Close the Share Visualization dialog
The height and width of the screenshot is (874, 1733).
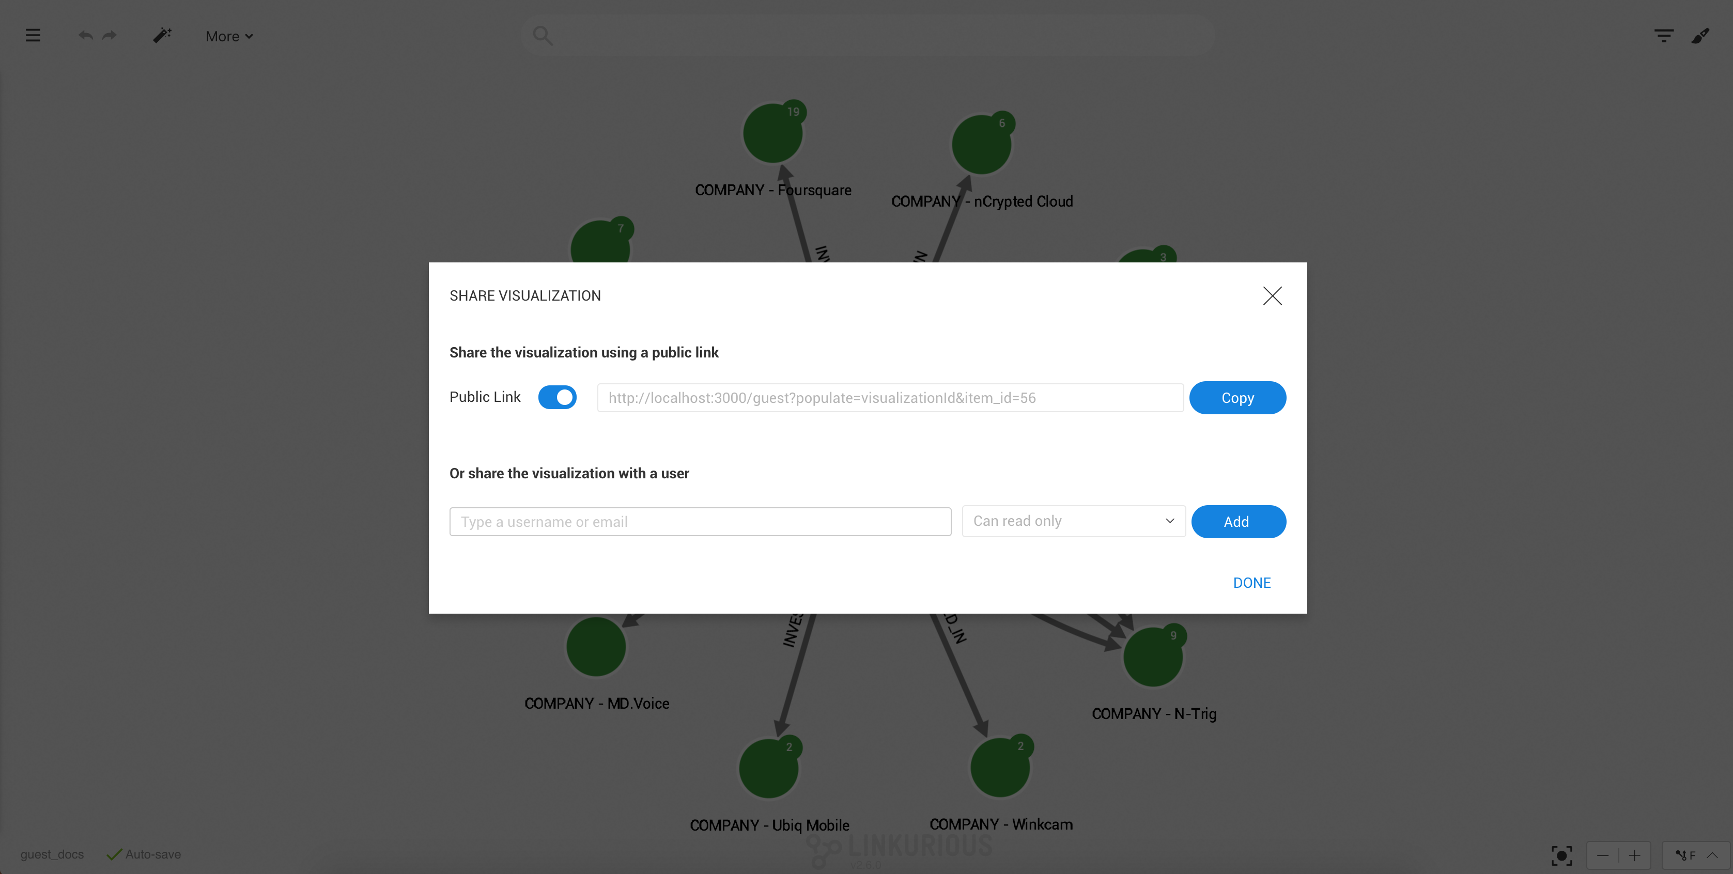tap(1272, 296)
